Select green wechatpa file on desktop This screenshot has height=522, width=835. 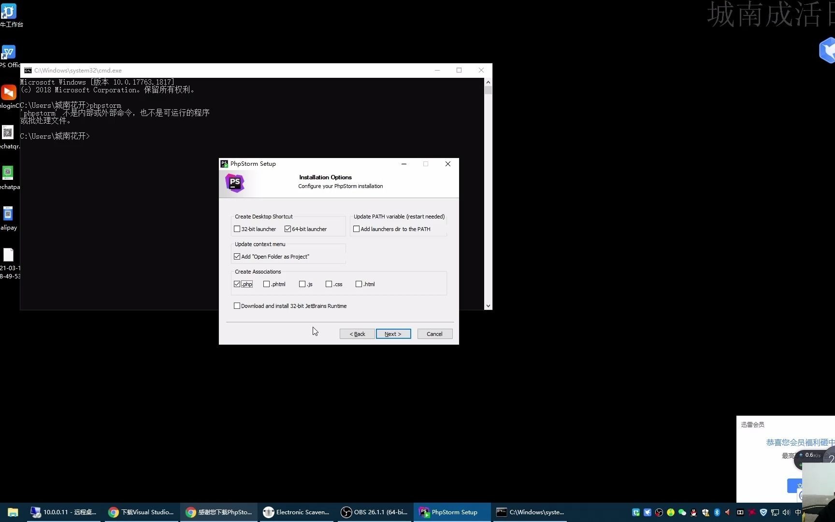click(x=8, y=177)
